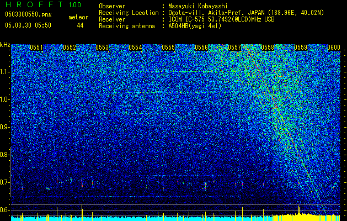The image size is (347, 221).
Task: Click the kHz axis unit label
Action: (5, 45)
